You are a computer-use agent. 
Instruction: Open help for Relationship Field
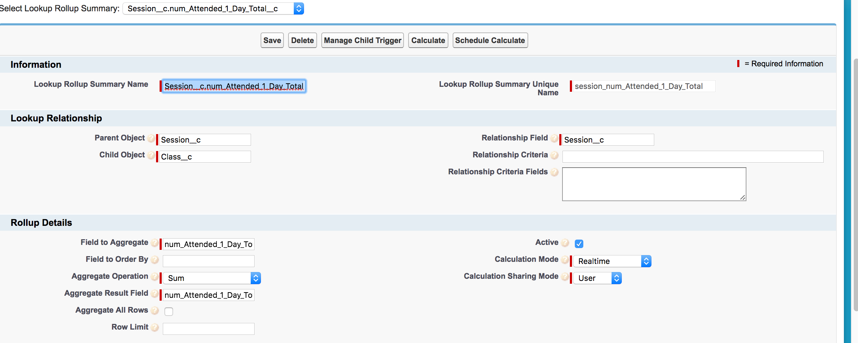click(554, 138)
